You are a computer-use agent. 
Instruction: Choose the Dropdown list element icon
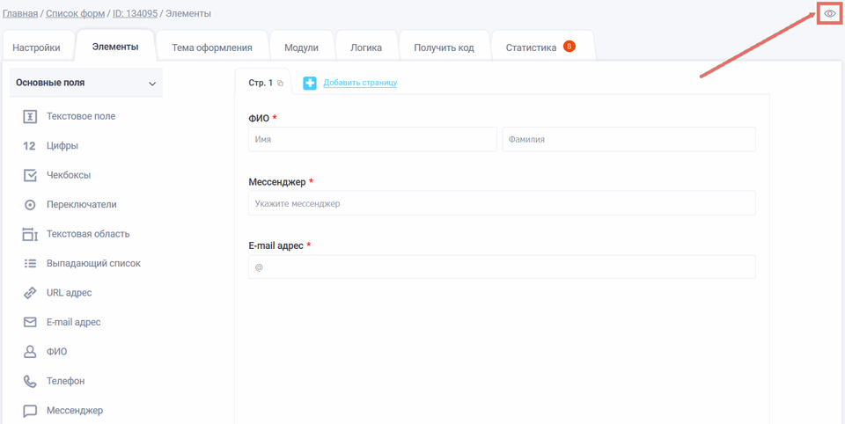(x=30, y=263)
